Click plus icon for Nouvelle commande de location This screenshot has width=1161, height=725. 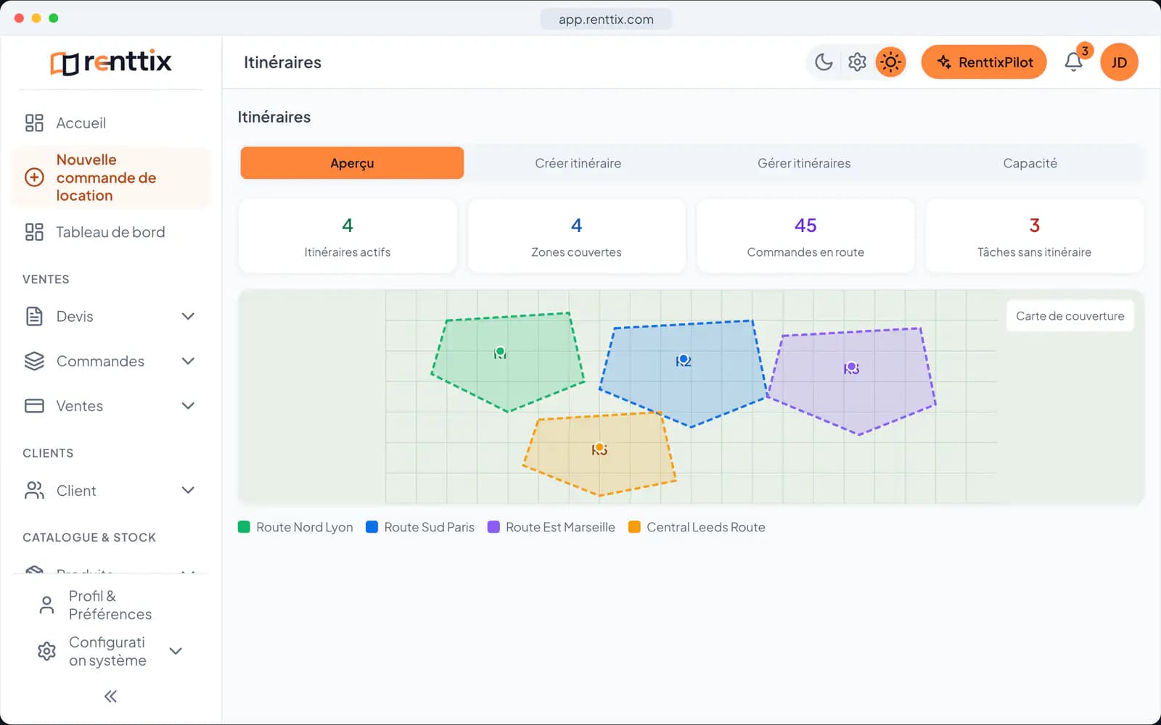[x=34, y=178]
